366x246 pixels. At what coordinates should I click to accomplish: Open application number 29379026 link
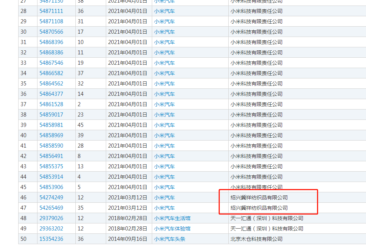point(51,218)
